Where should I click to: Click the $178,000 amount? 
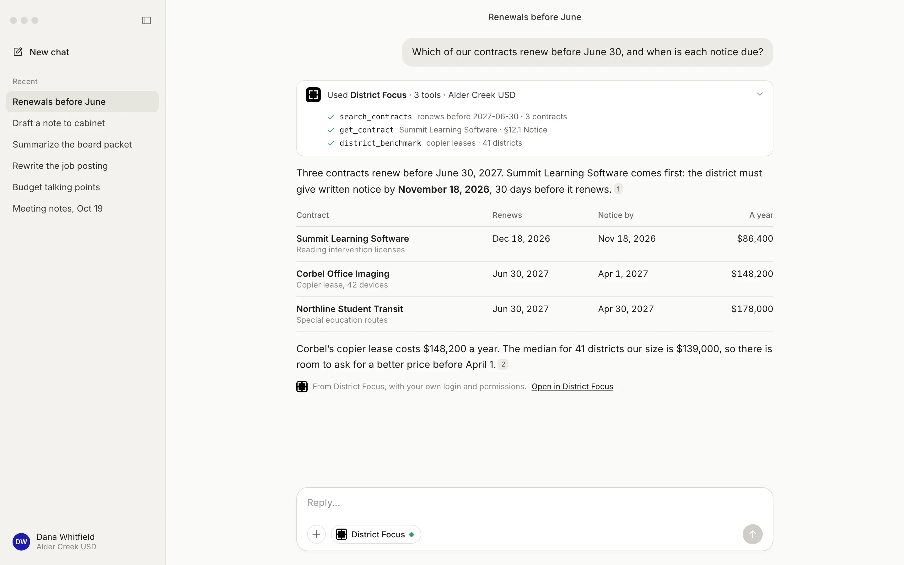coord(752,309)
